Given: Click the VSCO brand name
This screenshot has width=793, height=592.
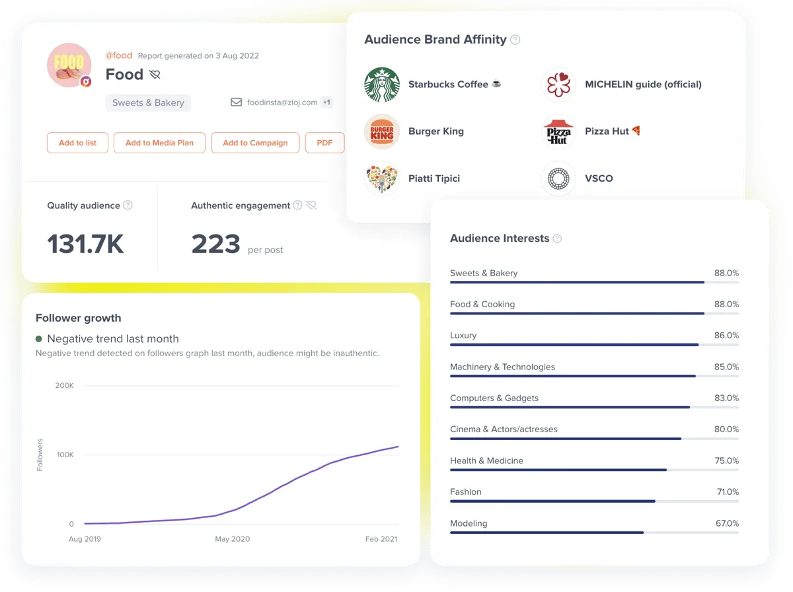Looking at the screenshot, I should click(x=599, y=178).
